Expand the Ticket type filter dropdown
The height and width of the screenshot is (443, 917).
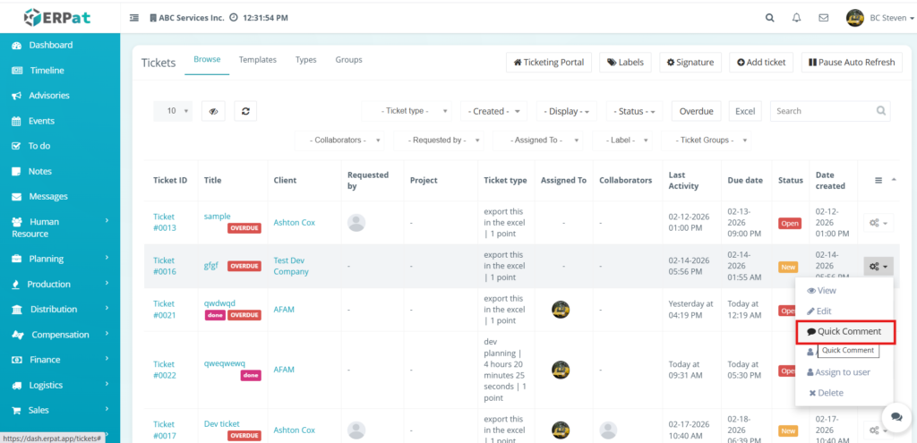(408, 111)
